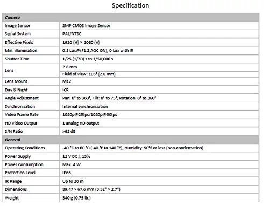Select the Min. illumination row label
Screen dimensions: 269x206
point(21,50)
